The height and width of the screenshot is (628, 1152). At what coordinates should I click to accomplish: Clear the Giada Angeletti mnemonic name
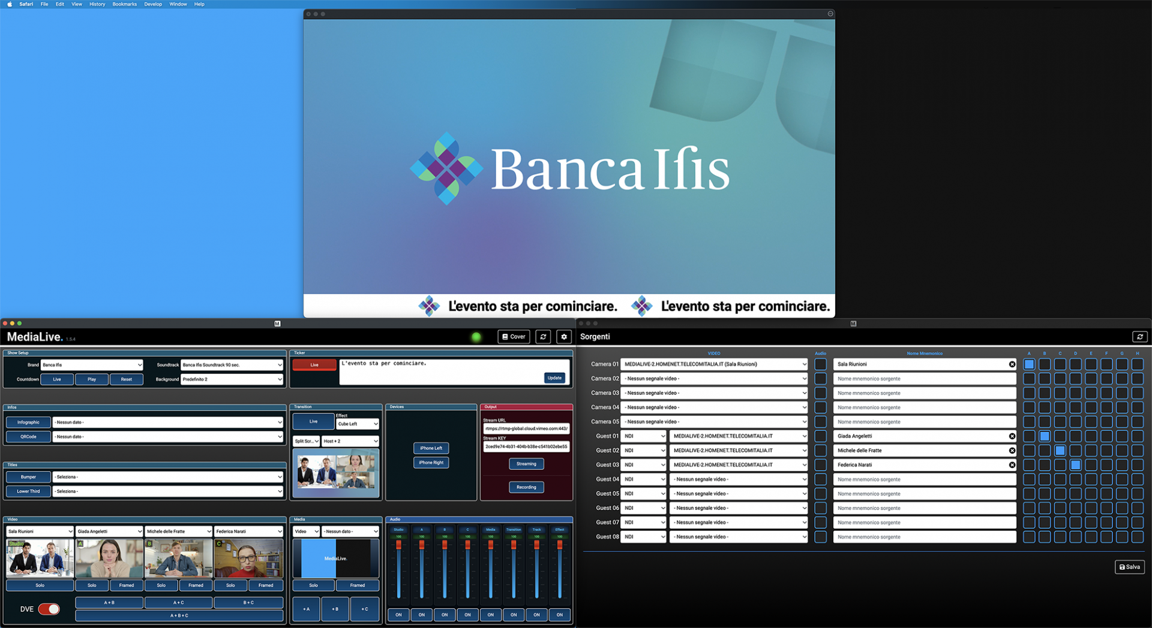point(1012,436)
